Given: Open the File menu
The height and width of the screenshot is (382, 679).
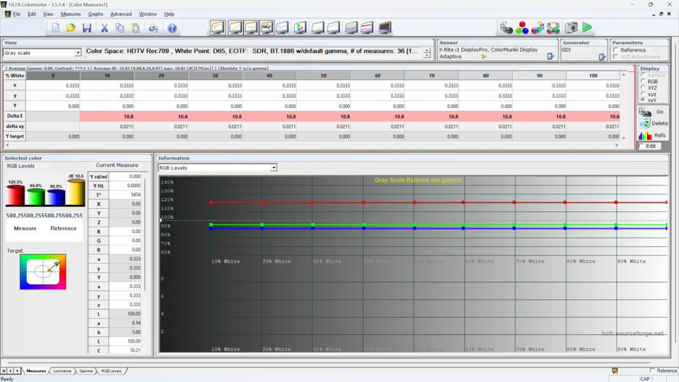Looking at the screenshot, I should 17,14.
